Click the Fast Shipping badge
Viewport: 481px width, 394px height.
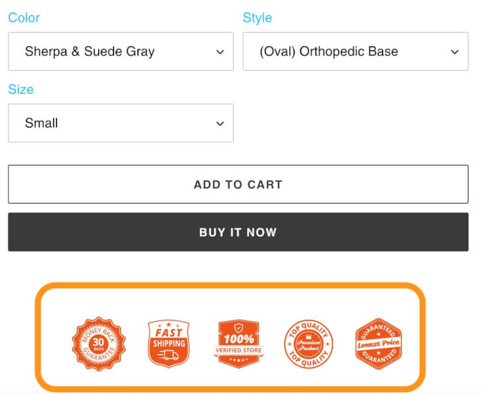168,343
